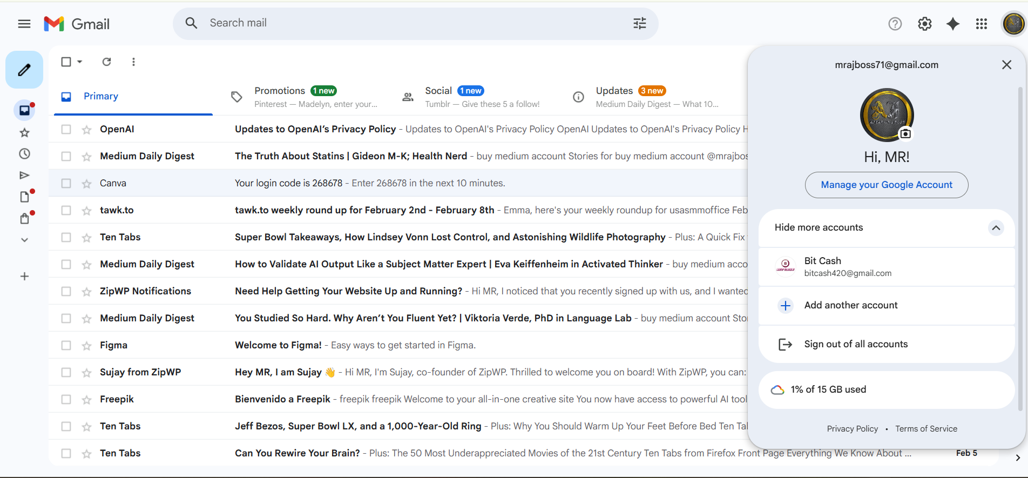Open the Snoozed clock icon in sidebar
Screen dimensions: 1028x478
[24, 154]
